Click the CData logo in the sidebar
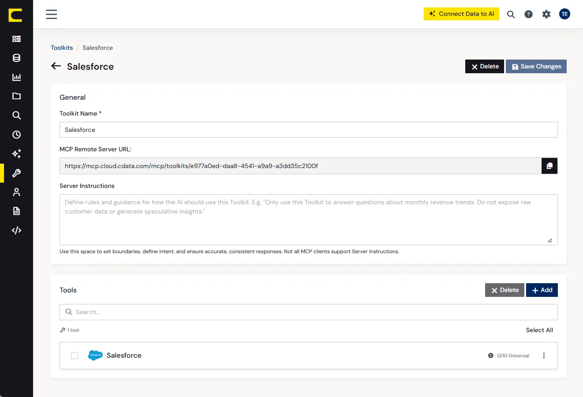This screenshot has width=583, height=397. pyautogui.click(x=15, y=15)
